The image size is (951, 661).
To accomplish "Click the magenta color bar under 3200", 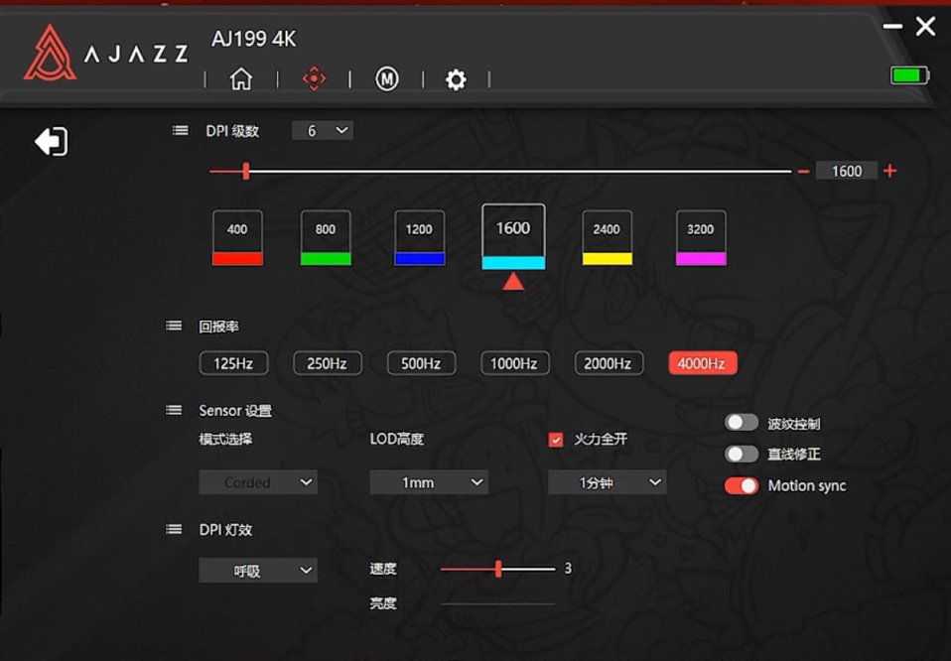I will click(x=701, y=259).
